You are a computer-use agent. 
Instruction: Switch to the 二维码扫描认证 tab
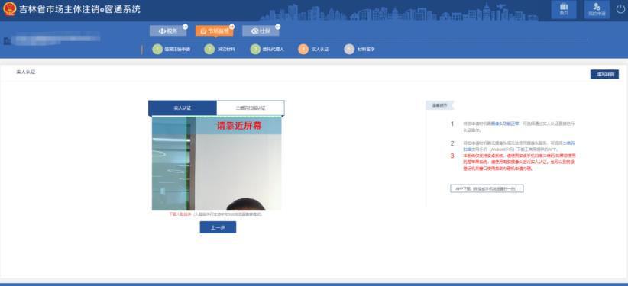(x=251, y=108)
